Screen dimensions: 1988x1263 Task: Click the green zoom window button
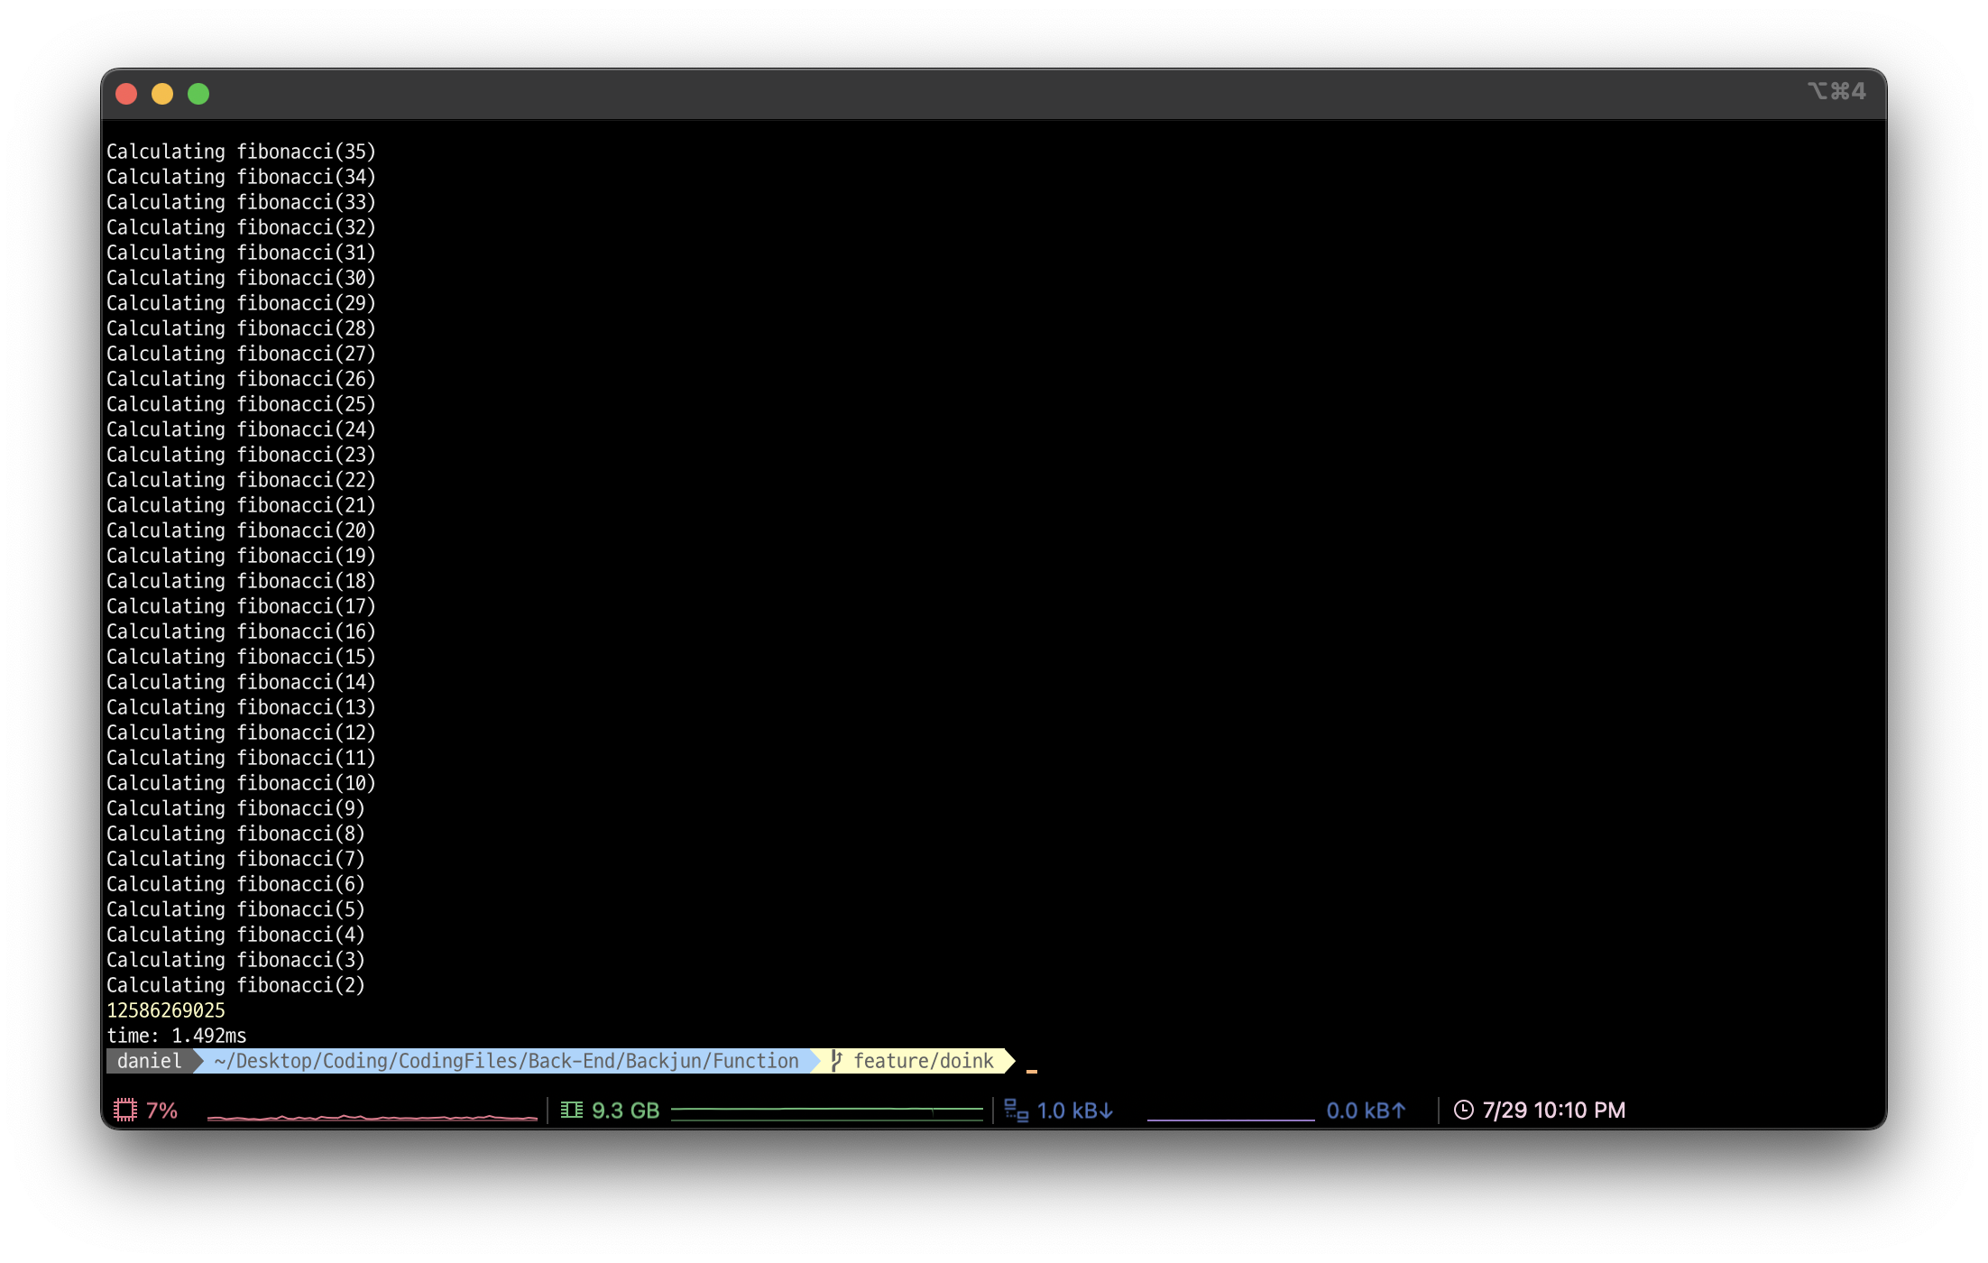pos(198,94)
